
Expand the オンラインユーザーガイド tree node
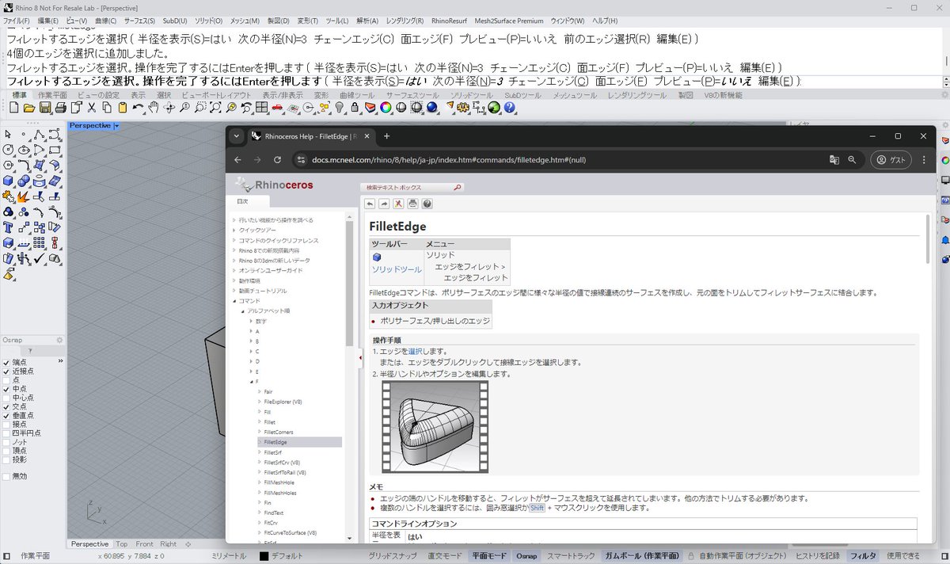(234, 270)
